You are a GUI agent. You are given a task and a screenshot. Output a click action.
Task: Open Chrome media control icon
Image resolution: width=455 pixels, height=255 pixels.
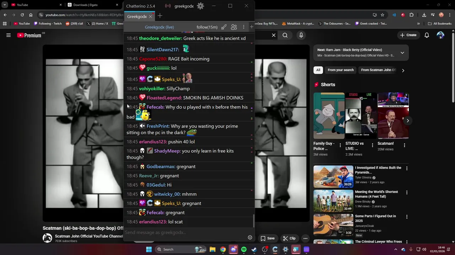point(433,15)
